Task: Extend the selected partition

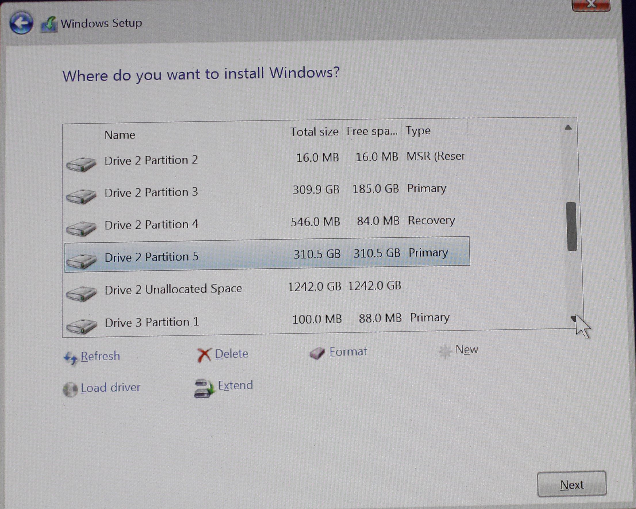Action: click(x=235, y=385)
